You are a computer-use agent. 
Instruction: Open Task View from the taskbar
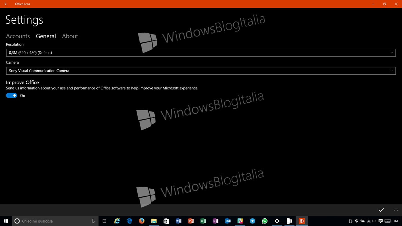(x=105, y=221)
